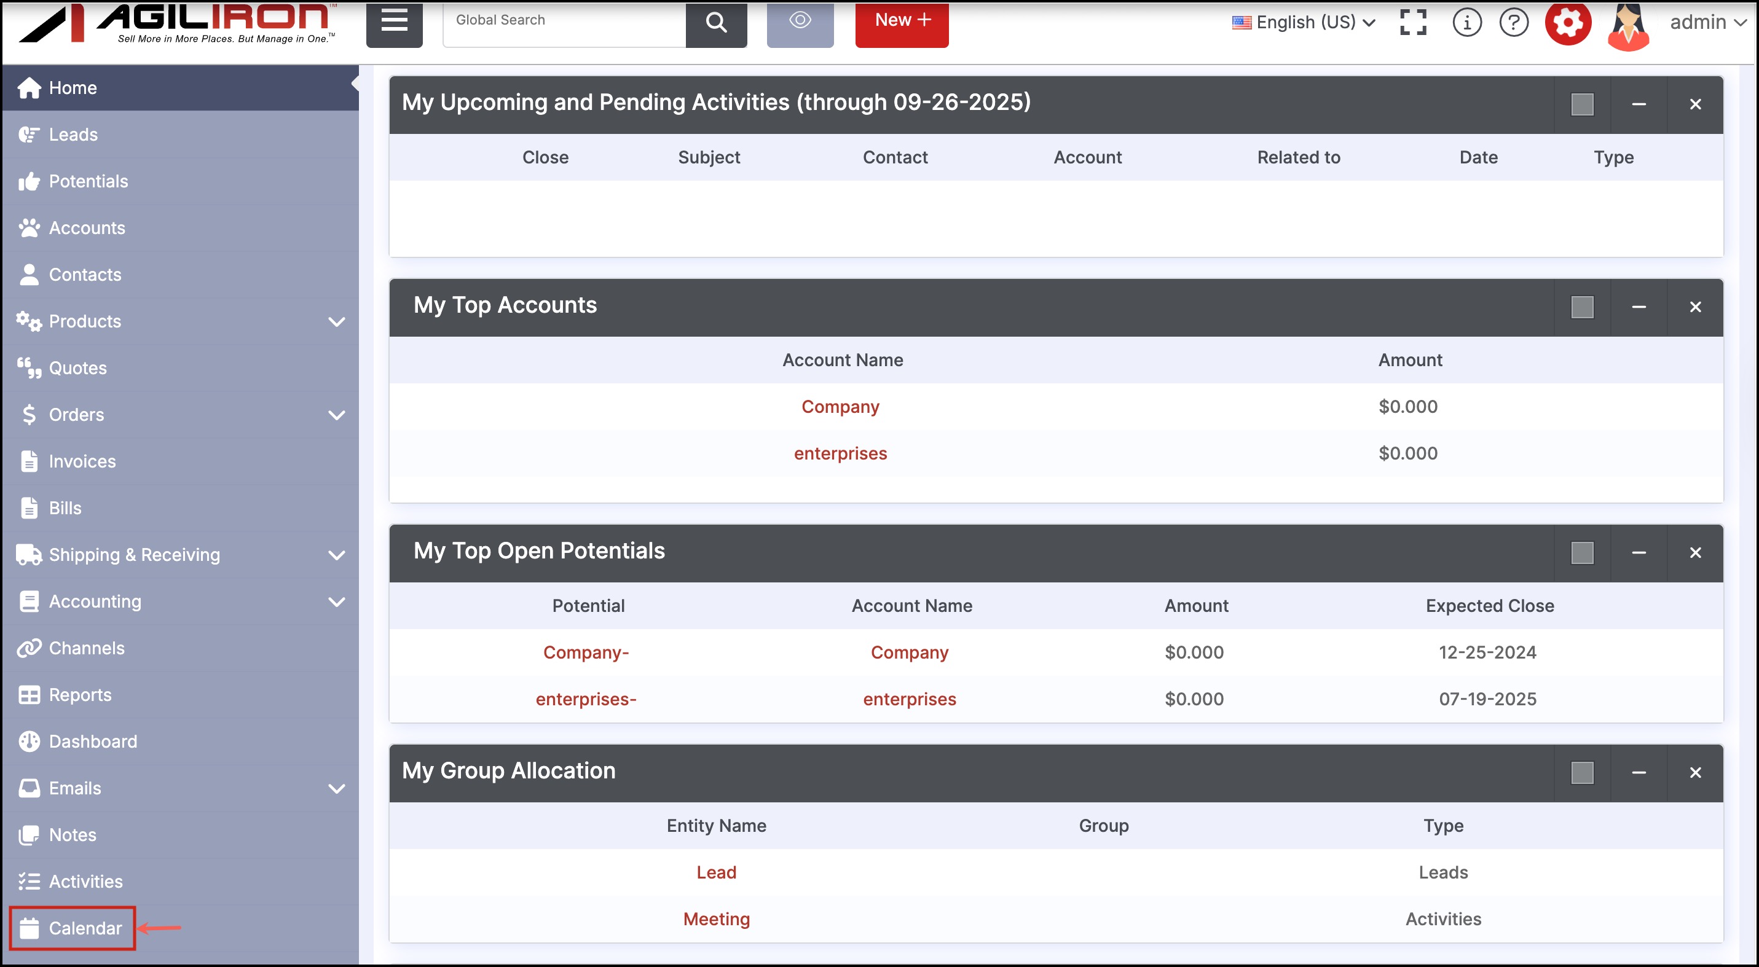Toggle the My Group Allocation gray square
Screen dimensions: 1759x967
point(1581,772)
